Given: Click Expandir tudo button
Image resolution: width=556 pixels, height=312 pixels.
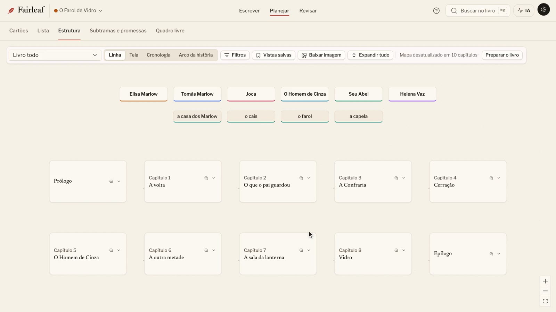Looking at the screenshot, I should click(x=370, y=55).
